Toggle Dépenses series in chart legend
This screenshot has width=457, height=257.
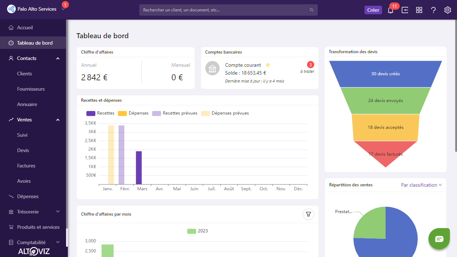pos(133,113)
